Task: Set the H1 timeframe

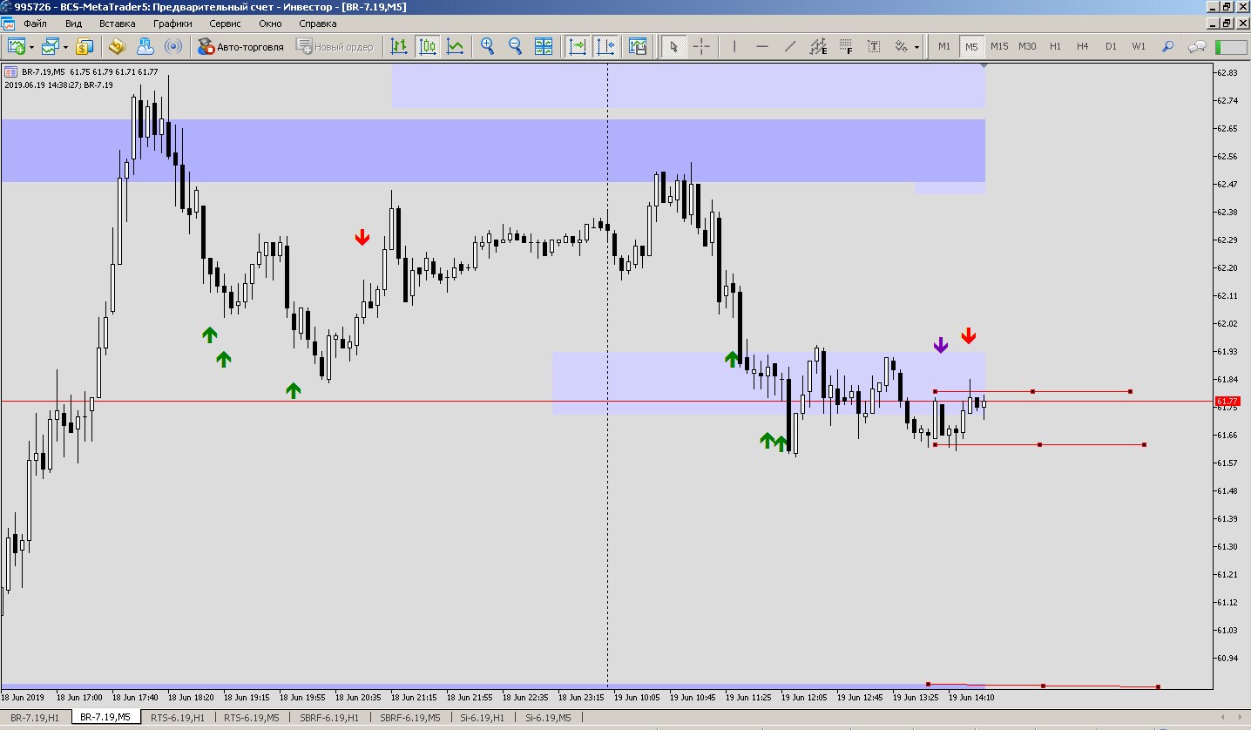Action: pos(1055,46)
